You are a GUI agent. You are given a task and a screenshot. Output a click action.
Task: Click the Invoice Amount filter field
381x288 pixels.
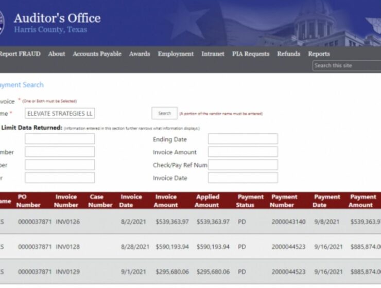click(243, 152)
